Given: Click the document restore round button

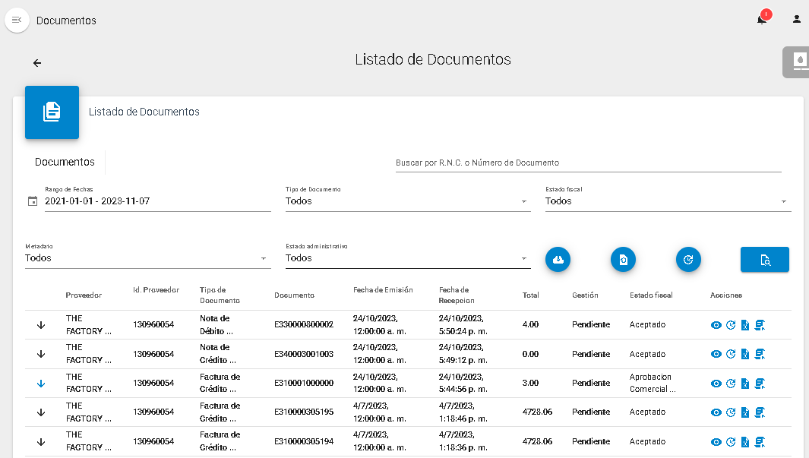Looking at the screenshot, I should pos(623,260).
